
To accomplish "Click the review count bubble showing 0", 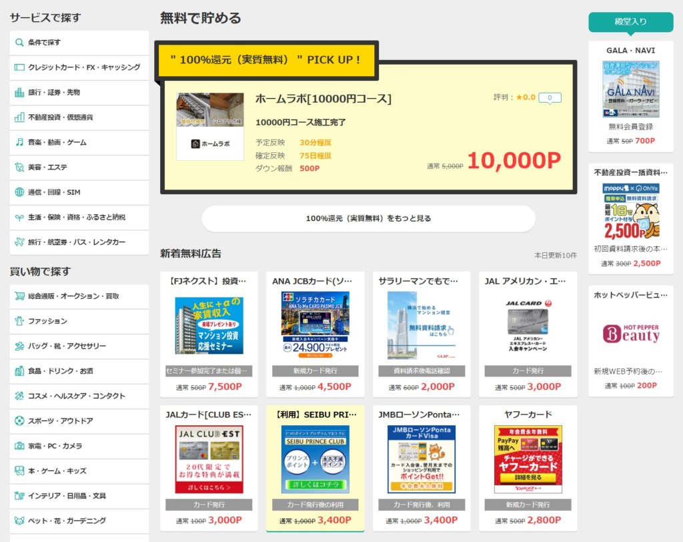I will [550, 97].
